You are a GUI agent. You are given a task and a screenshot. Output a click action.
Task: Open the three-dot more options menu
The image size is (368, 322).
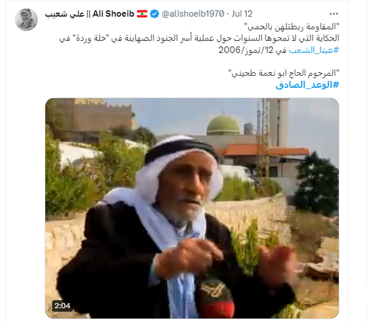click(x=334, y=14)
